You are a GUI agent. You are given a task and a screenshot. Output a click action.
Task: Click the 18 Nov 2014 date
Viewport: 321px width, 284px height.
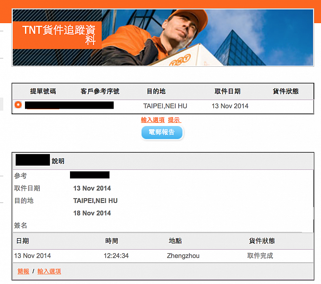pos(92,213)
